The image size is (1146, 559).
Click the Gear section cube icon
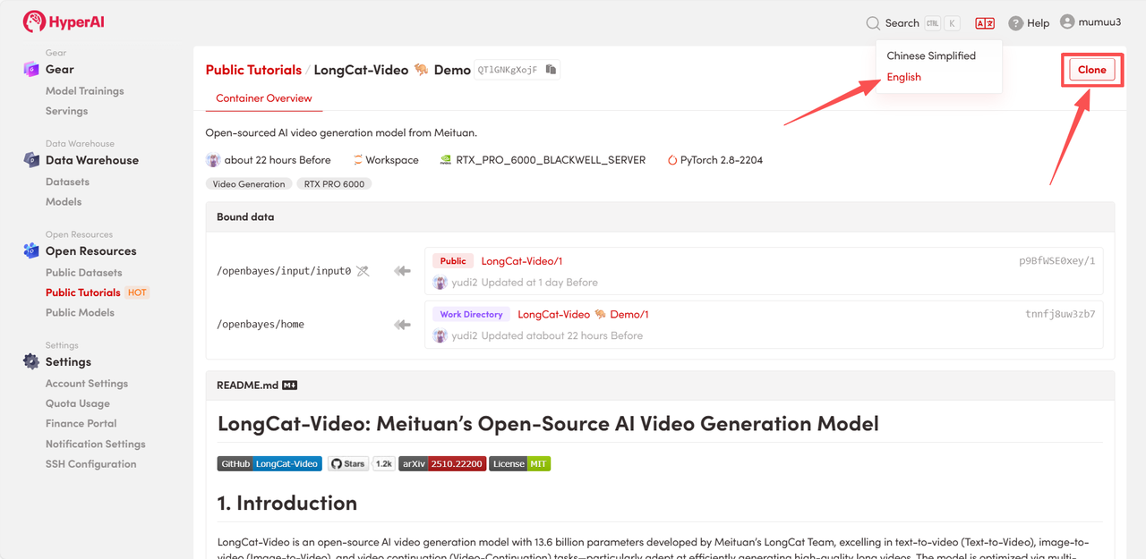[x=31, y=69]
